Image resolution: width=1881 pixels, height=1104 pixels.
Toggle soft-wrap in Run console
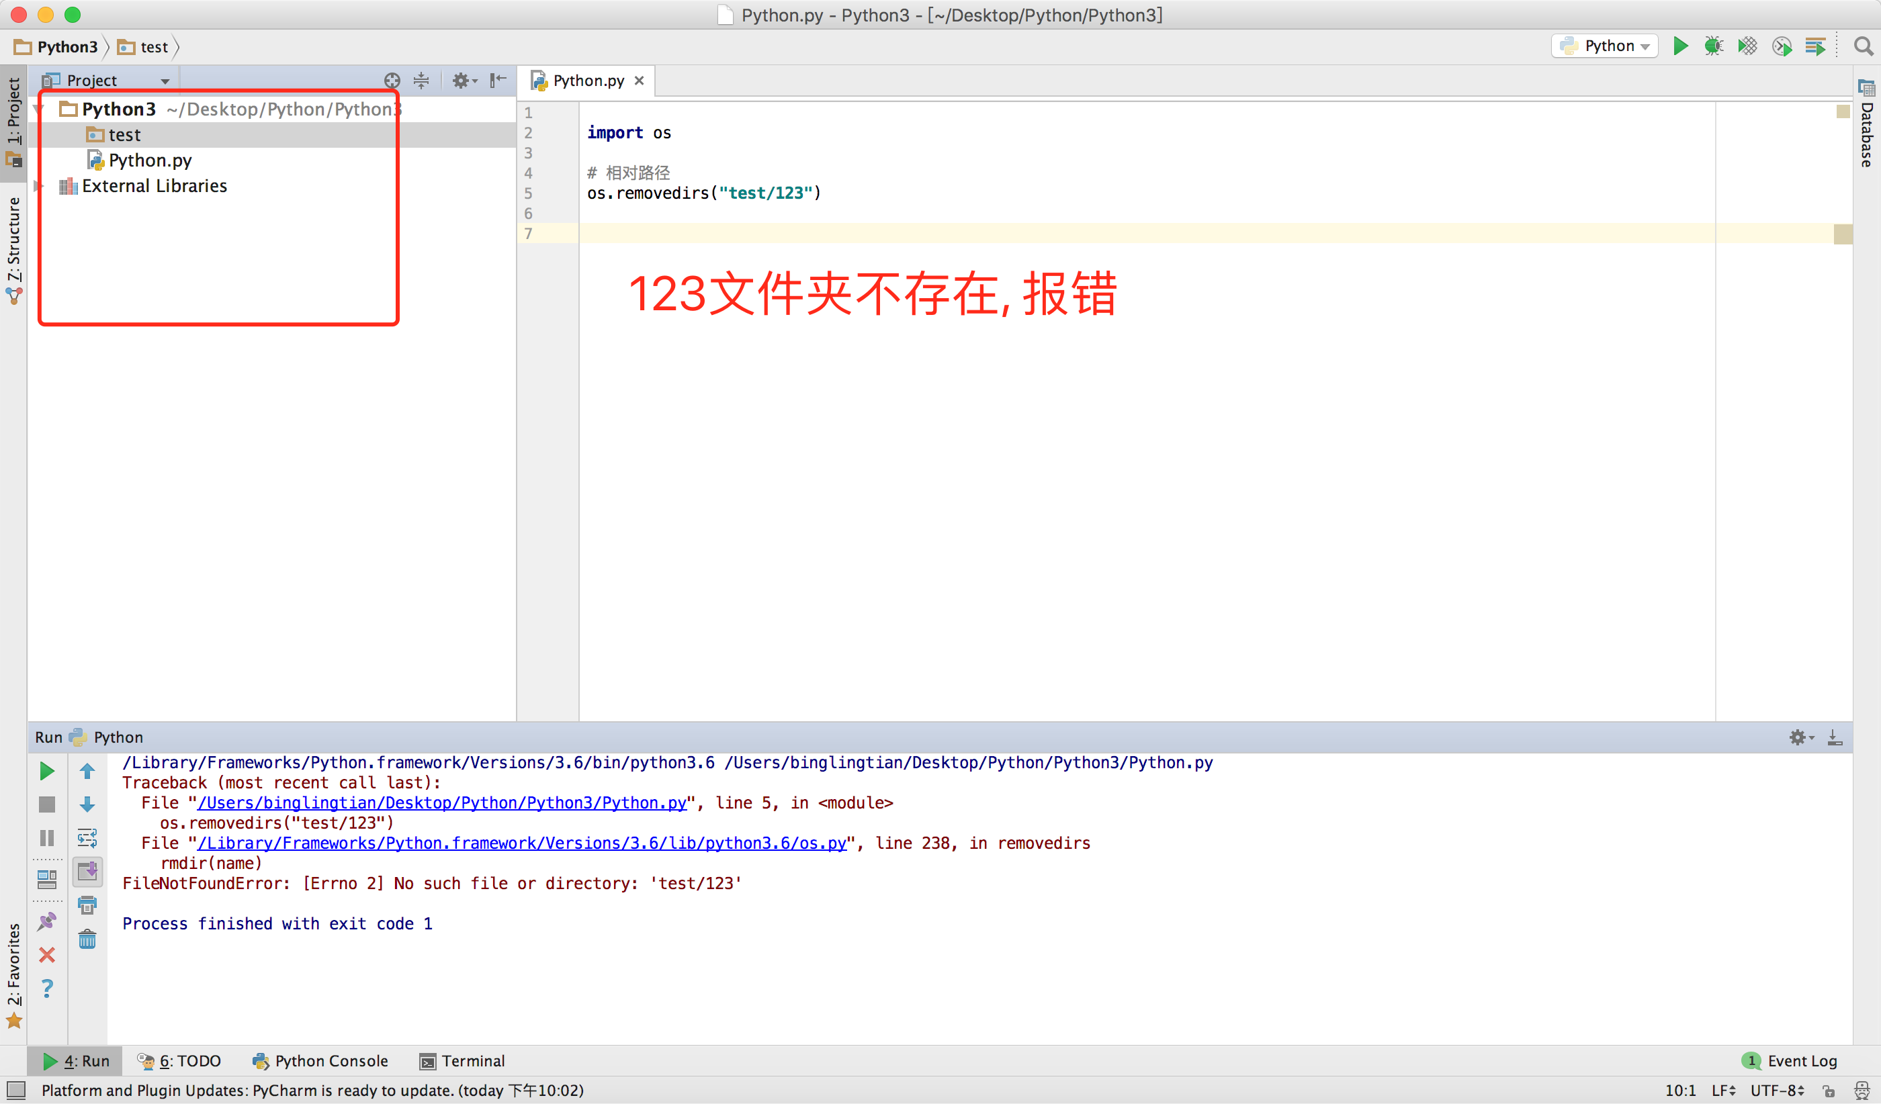coord(87,837)
